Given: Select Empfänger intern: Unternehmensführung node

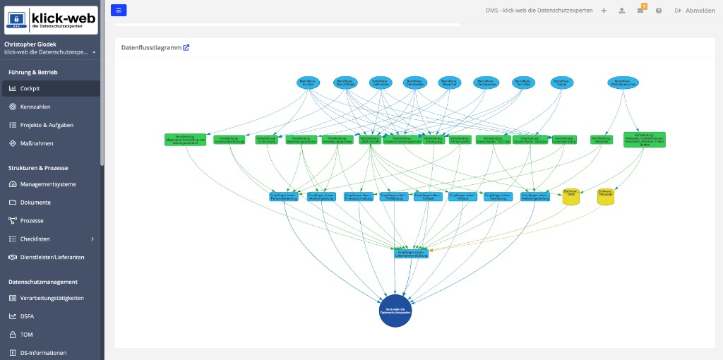Looking at the screenshot, I should [412, 253].
